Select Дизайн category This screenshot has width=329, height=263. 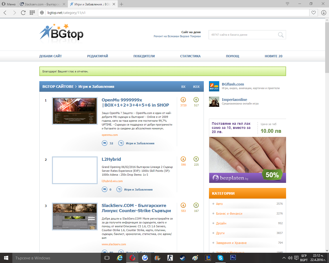(x=221, y=223)
